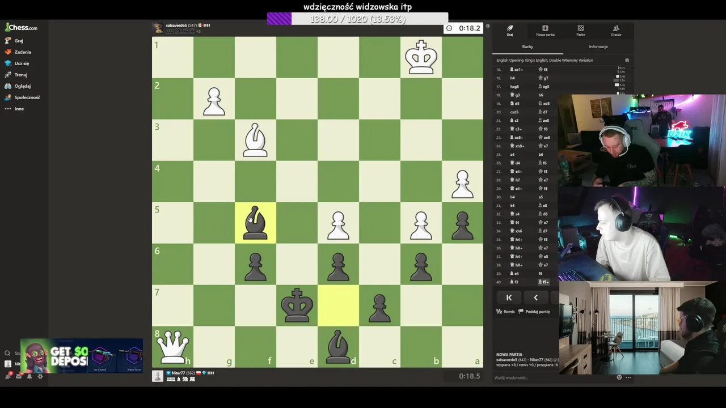
Task: Open the chat more-options ellipsis icon
Action: [x=628, y=377]
